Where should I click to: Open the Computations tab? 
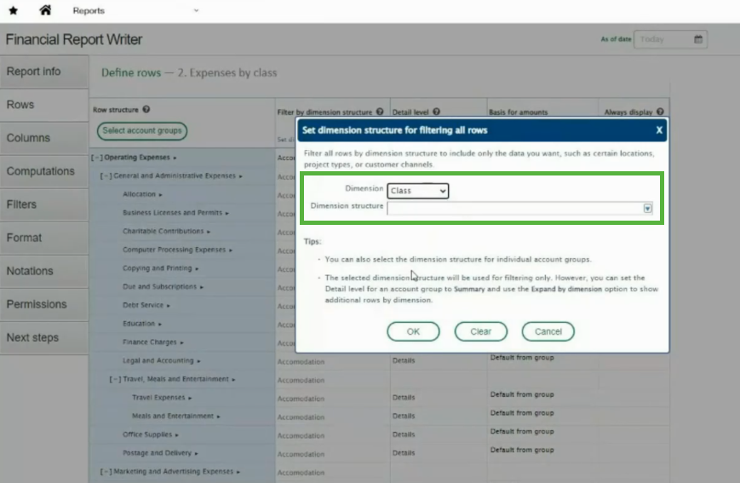point(41,171)
